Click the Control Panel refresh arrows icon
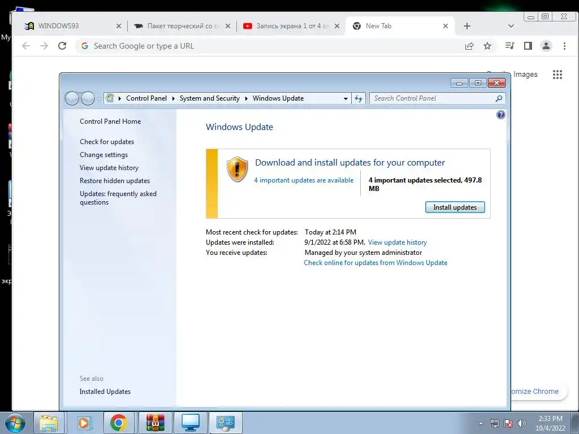Image resolution: width=579 pixels, height=434 pixels. click(358, 98)
